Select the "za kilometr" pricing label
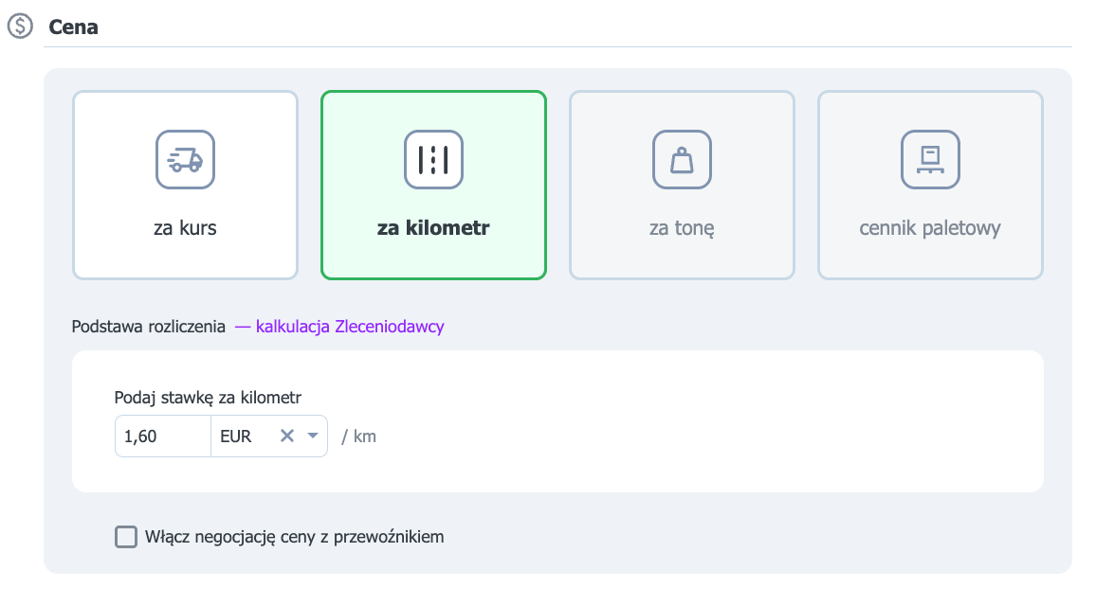Screen dimensions: 1096x606 pos(433,228)
